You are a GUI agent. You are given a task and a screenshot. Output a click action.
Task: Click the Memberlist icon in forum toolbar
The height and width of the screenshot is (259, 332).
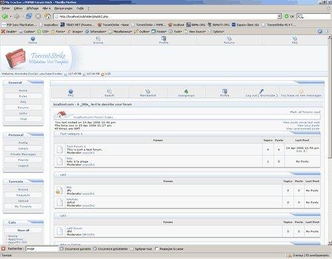[x=148, y=91]
